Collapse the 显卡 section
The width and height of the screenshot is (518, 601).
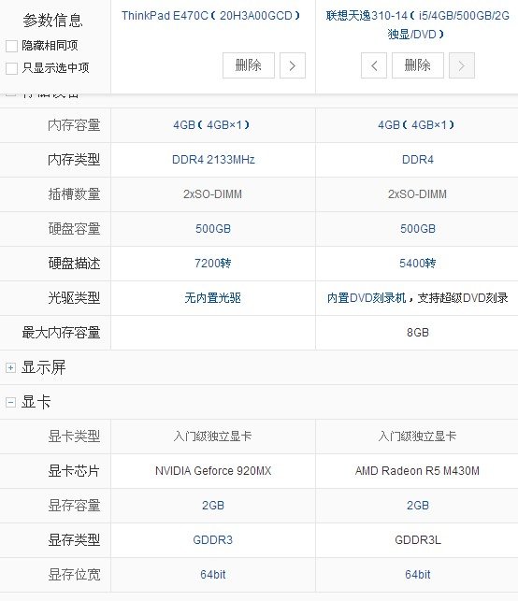point(10,402)
